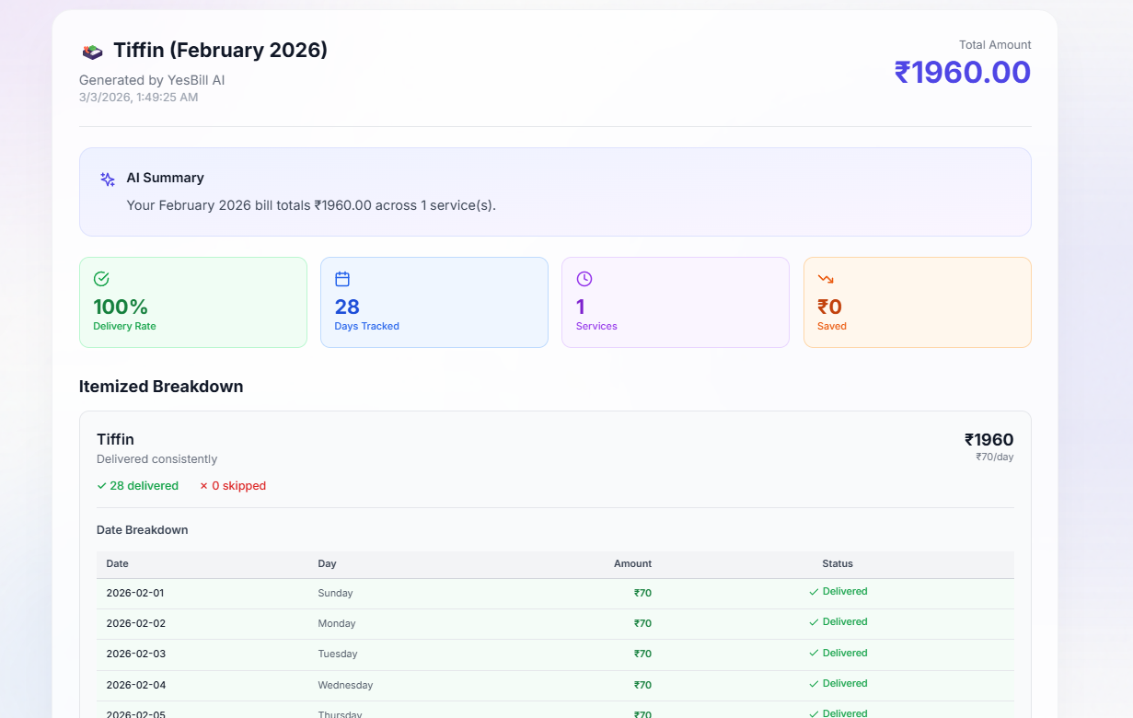Click the Delivered check icon for Tuesday row
Viewport: 1133px width, 718px height.
[x=814, y=654]
